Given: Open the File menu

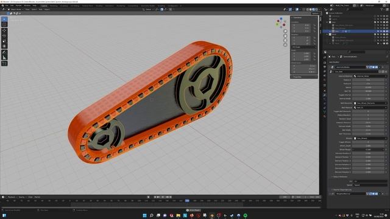Looking at the screenshot, I should pos(7,5).
